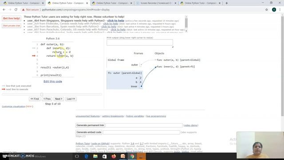Click func inner(c, d) object
This screenshot has height=160, width=284.
tap(176, 67)
